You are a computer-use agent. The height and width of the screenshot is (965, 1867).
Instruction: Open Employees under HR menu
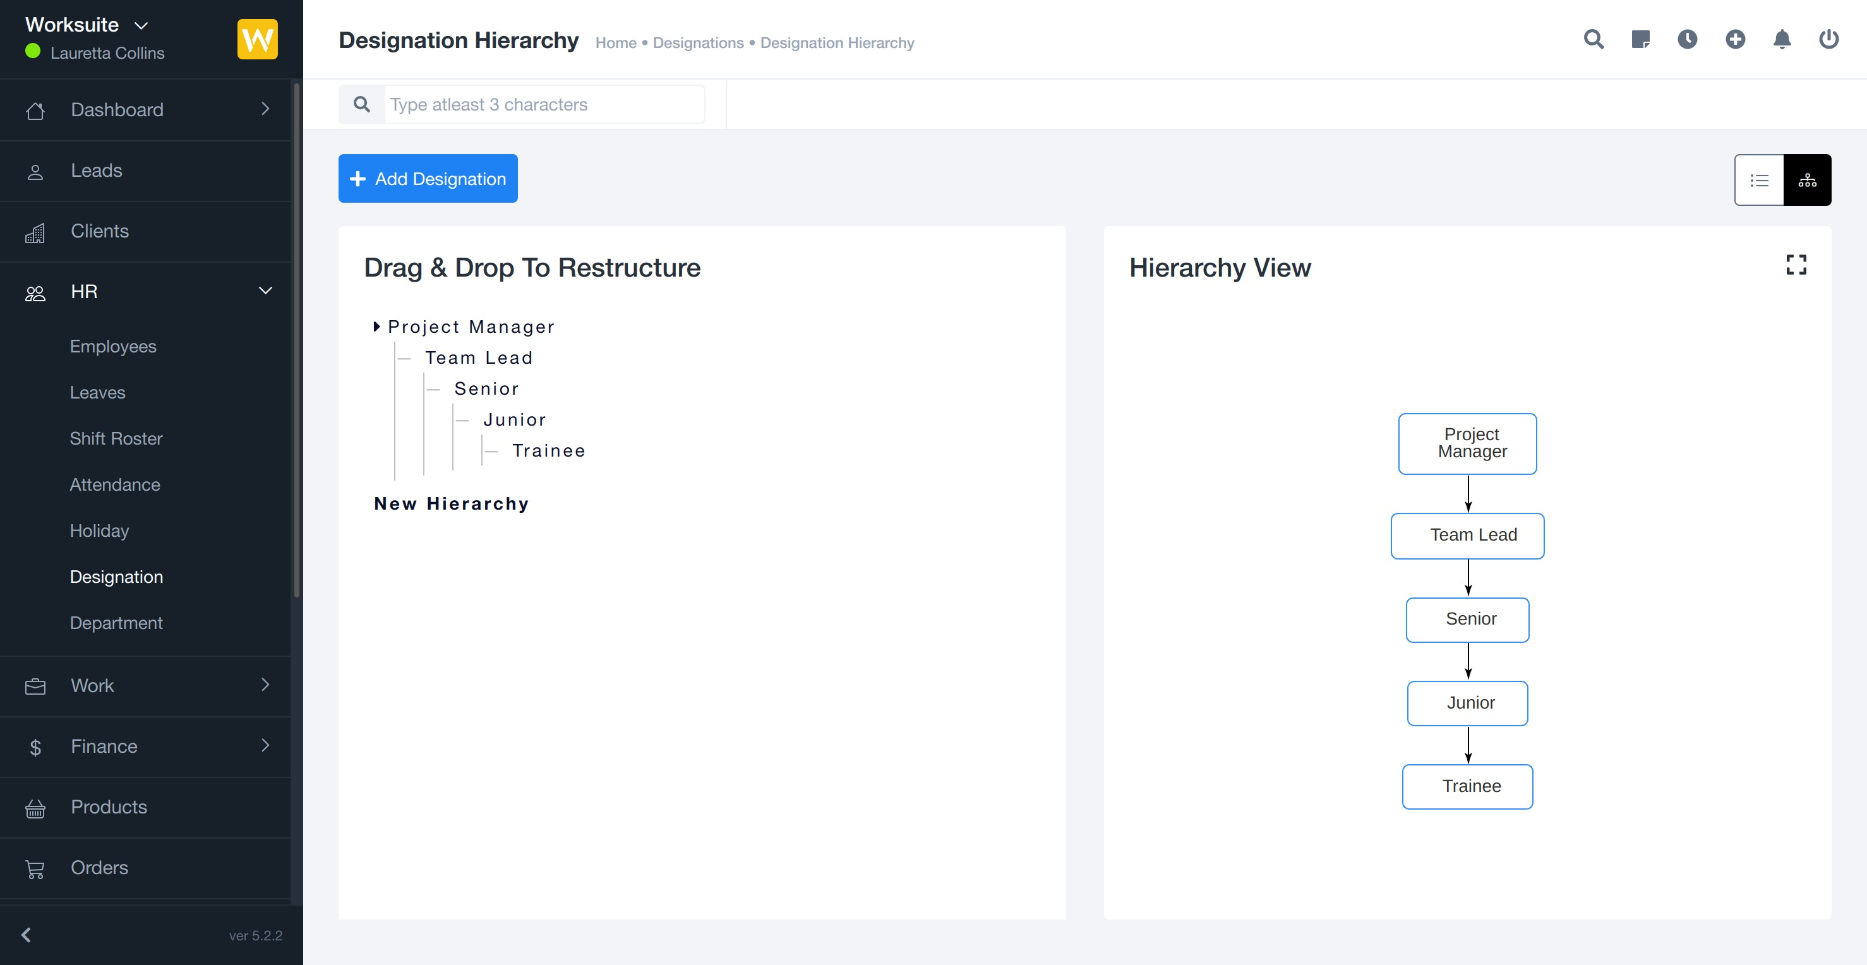[113, 346]
